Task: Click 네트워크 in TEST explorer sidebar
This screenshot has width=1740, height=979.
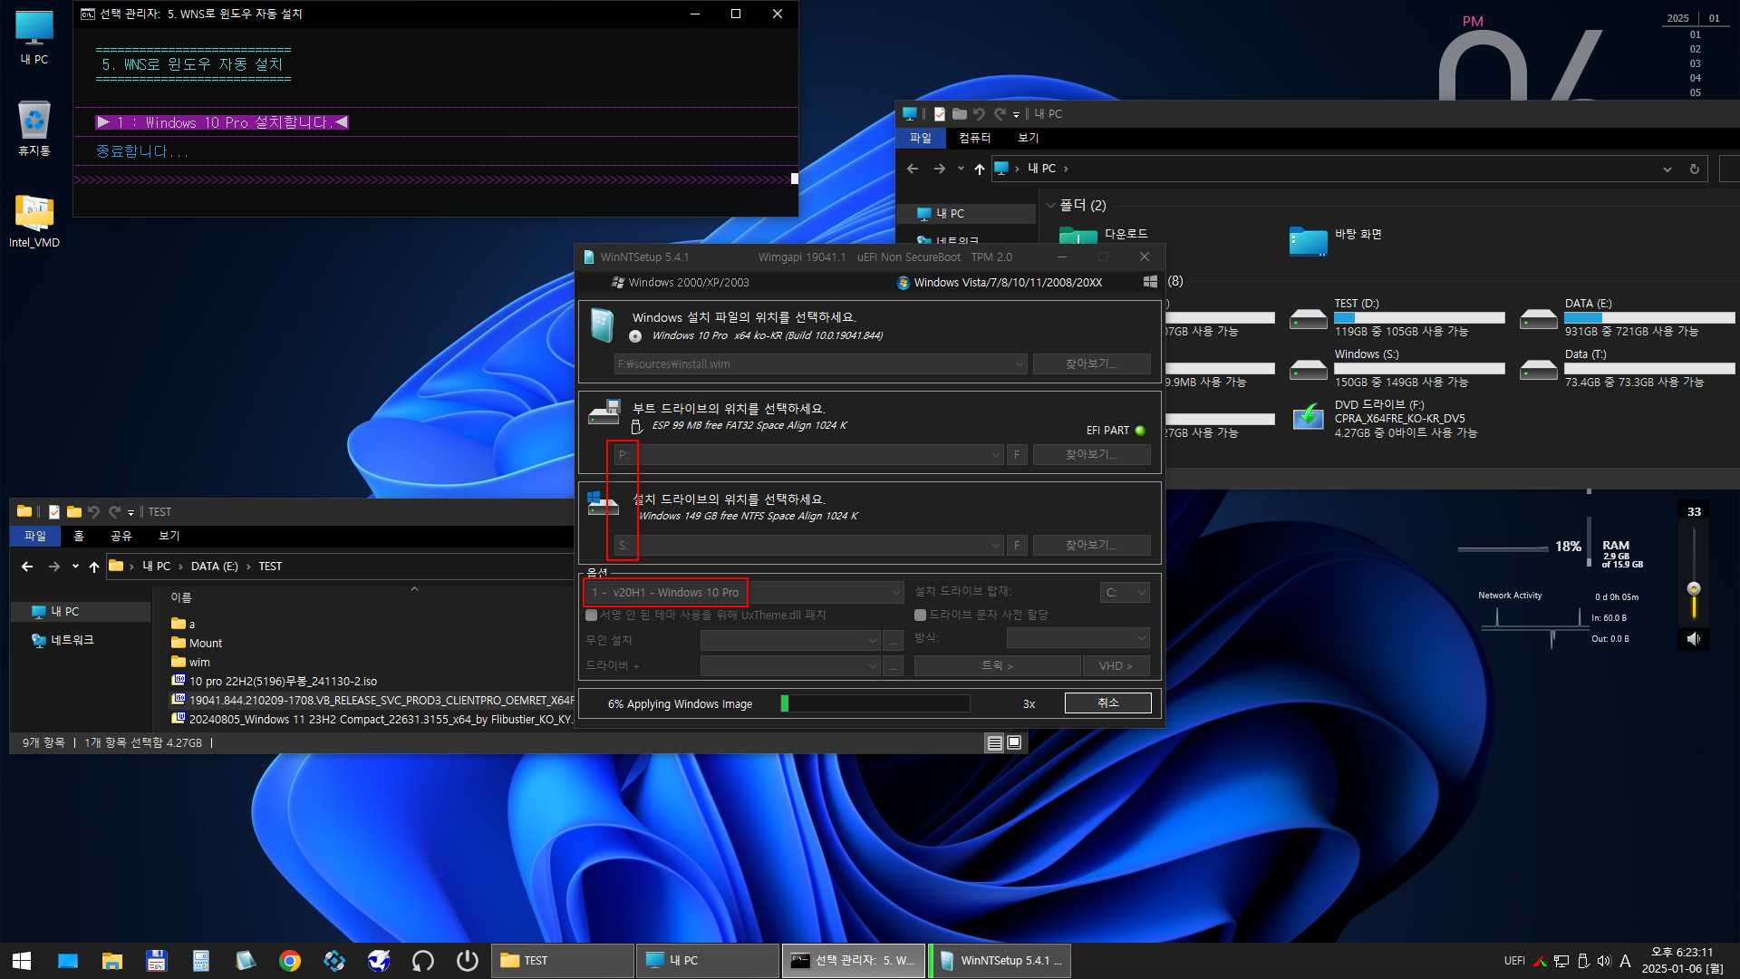Action: tap(72, 641)
